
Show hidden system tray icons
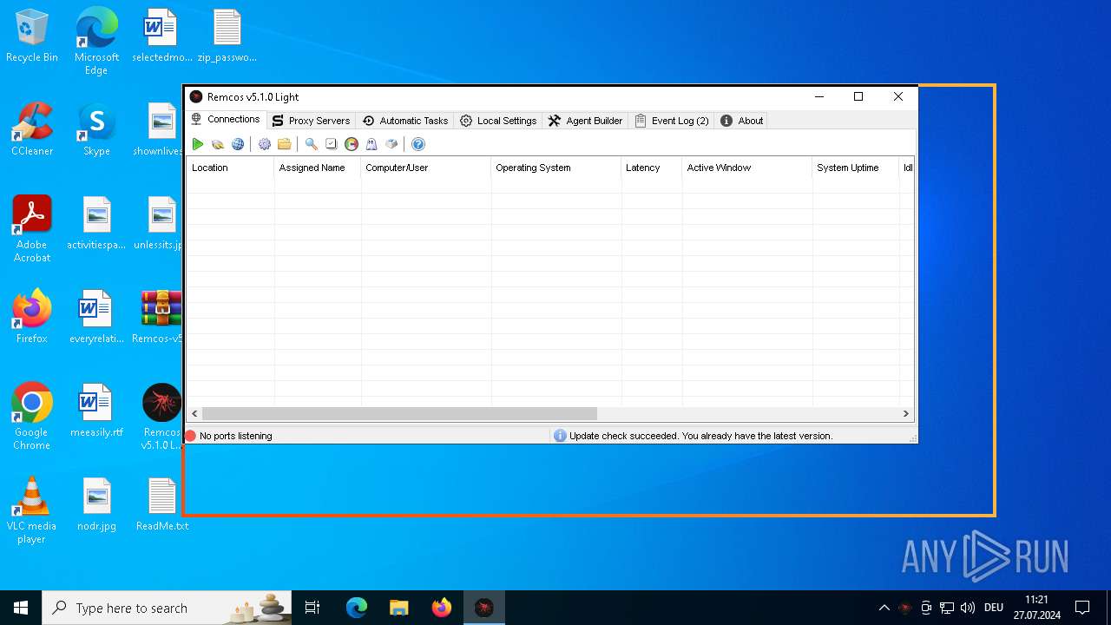coord(884,608)
